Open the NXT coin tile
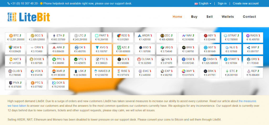This screenshot has height=125, width=269. 15,61
